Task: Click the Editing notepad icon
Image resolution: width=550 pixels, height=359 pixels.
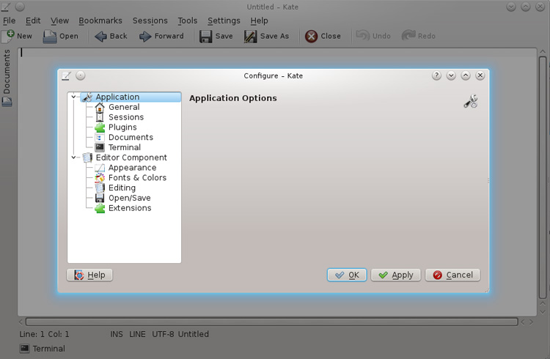Action: click(x=100, y=188)
